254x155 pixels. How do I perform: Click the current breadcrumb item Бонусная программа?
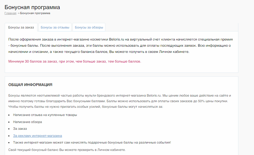(x=35, y=13)
